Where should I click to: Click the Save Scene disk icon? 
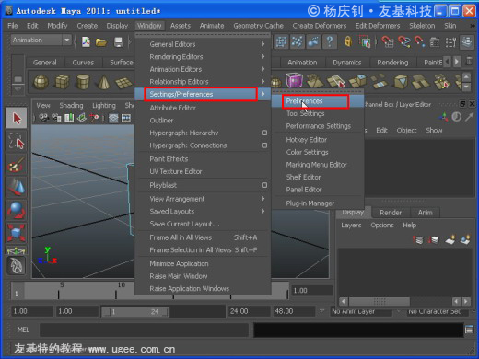coord(118,41)
